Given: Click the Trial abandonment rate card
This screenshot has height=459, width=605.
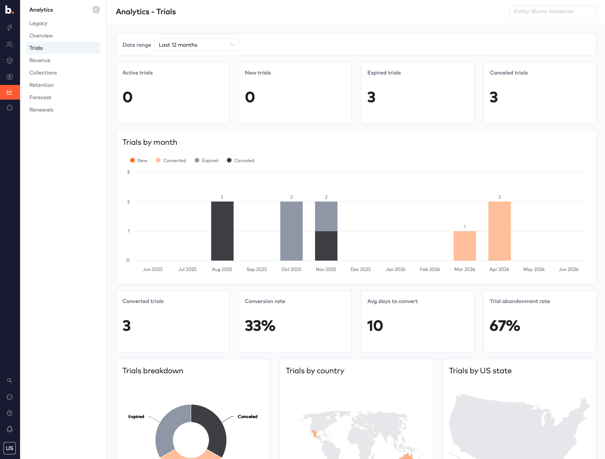Looking at the screenshot, I should [540, 322].
